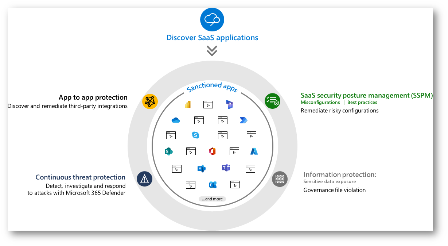The width and height of the screenshot is (448, 246).
Task: Click the gray binary information protection icon
Action: 280,179
